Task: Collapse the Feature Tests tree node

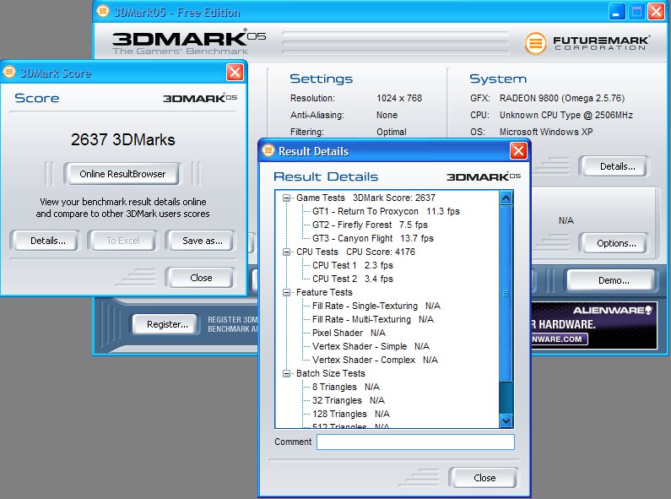Action: pyautogui.click(x=286, y=292)
